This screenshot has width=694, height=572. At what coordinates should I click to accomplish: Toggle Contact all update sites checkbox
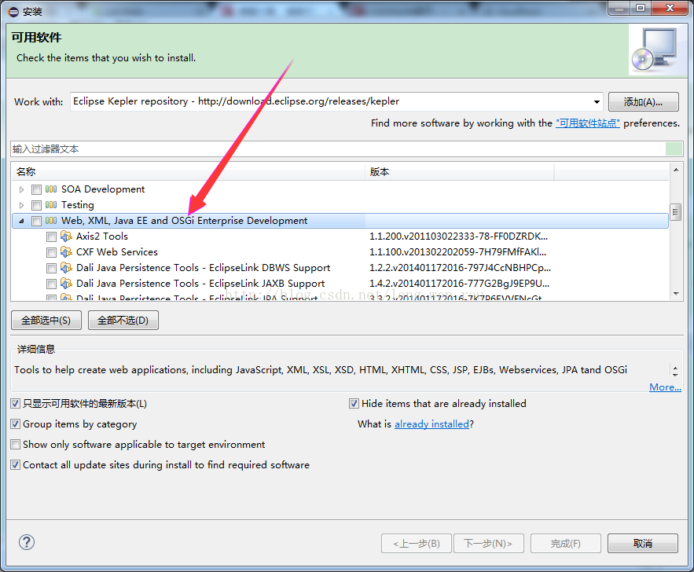tap(16, 464)
